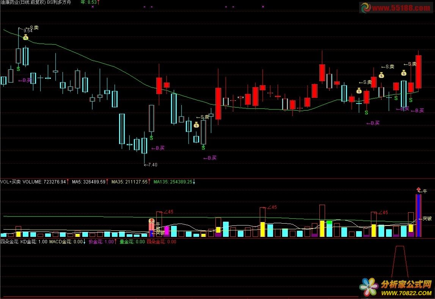Click the KD金花 value label

click(x=34, y=241)
